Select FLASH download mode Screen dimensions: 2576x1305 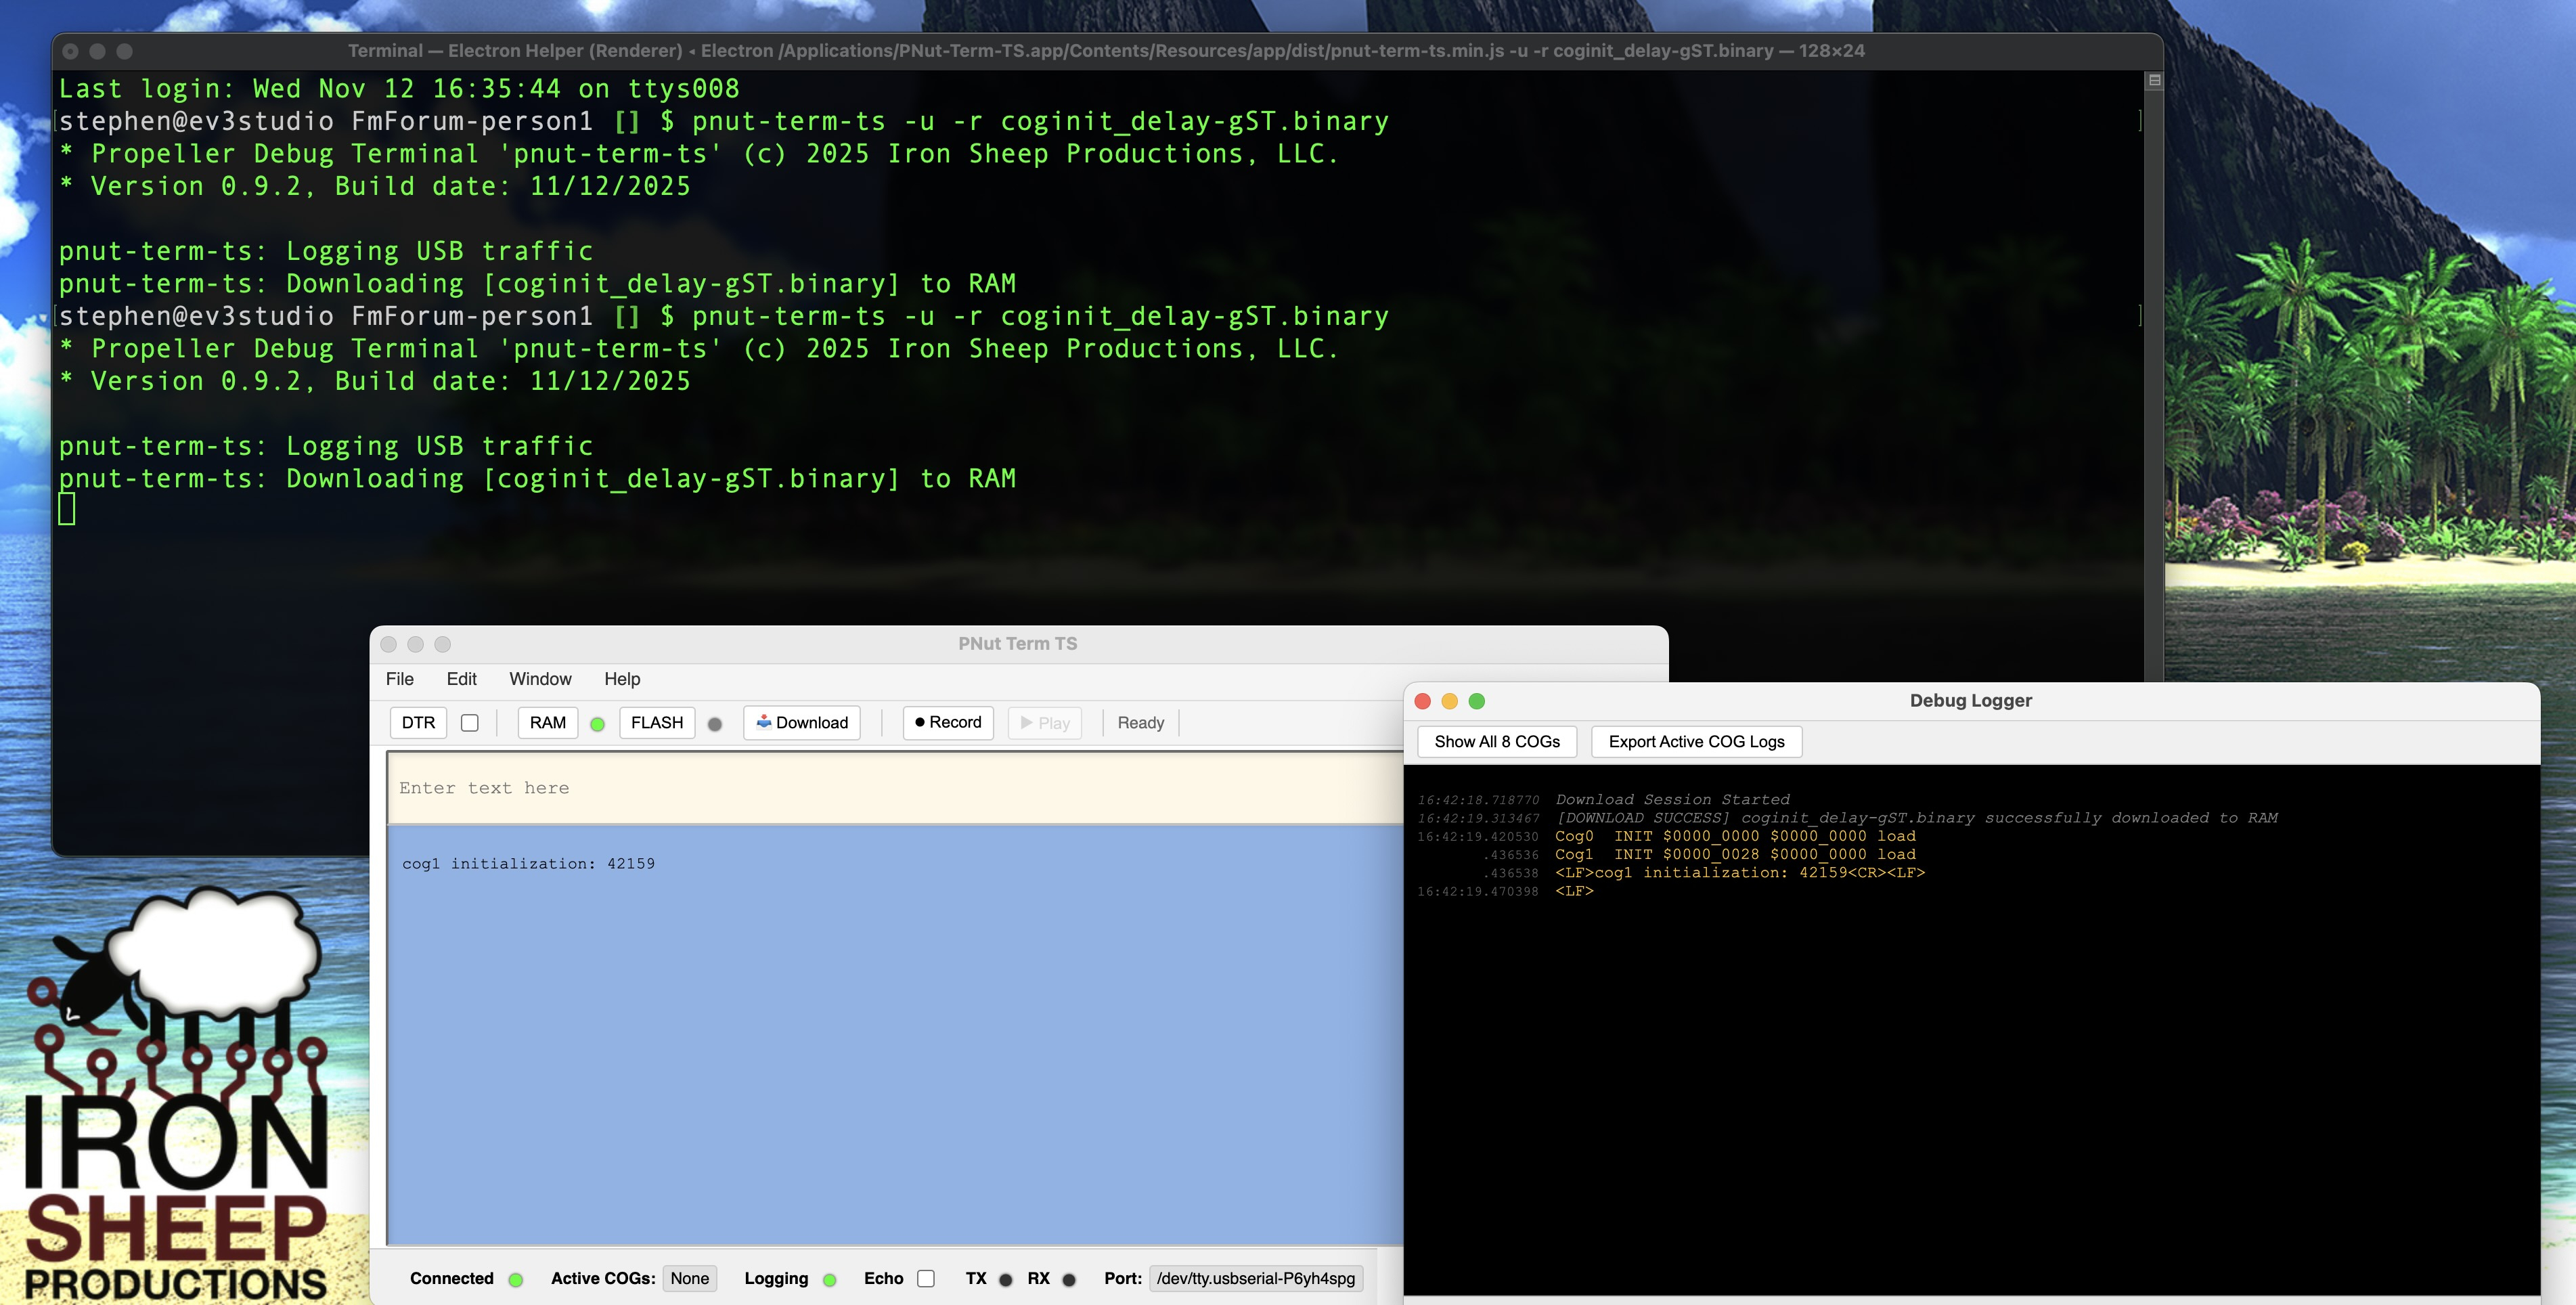[x=657, y=722]
